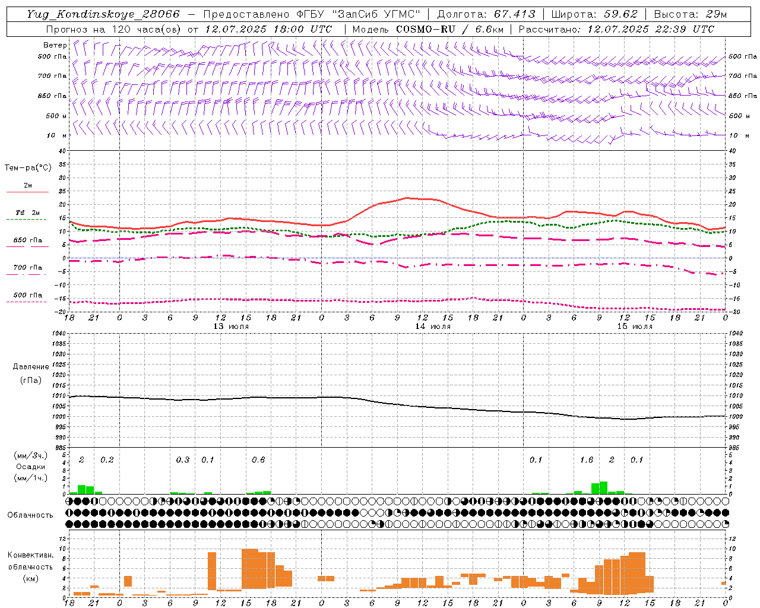
Task: Click the station title Yug_Kondinskoye_28066
Action: click(103, 14)
